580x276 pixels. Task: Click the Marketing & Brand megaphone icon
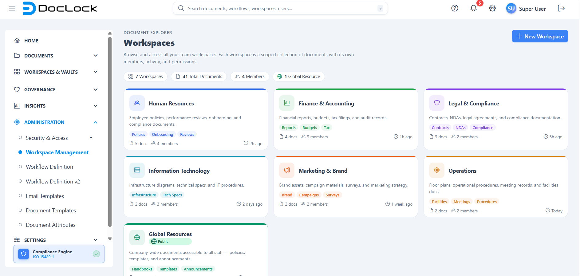pos(287,170)
